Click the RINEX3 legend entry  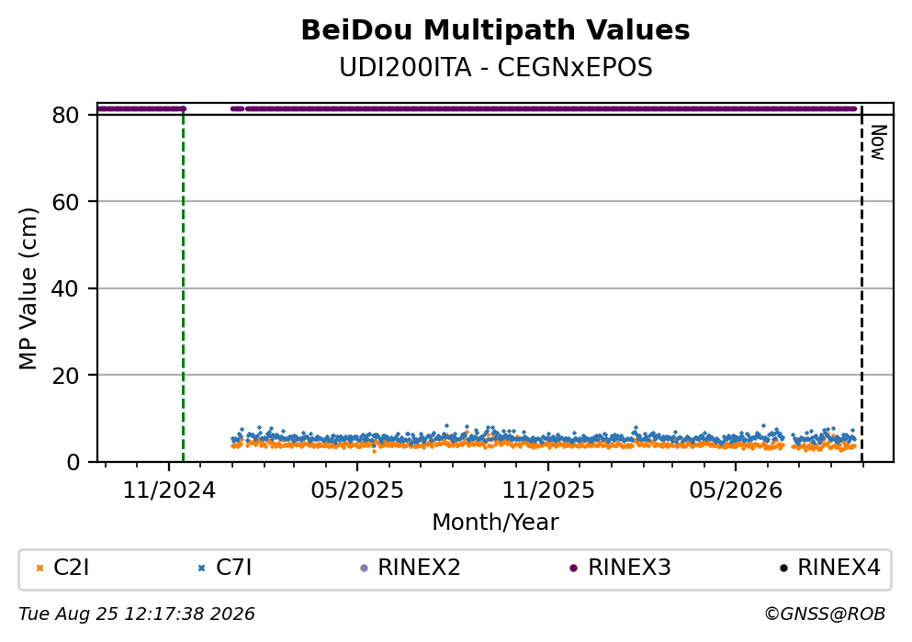click(620, 568)
